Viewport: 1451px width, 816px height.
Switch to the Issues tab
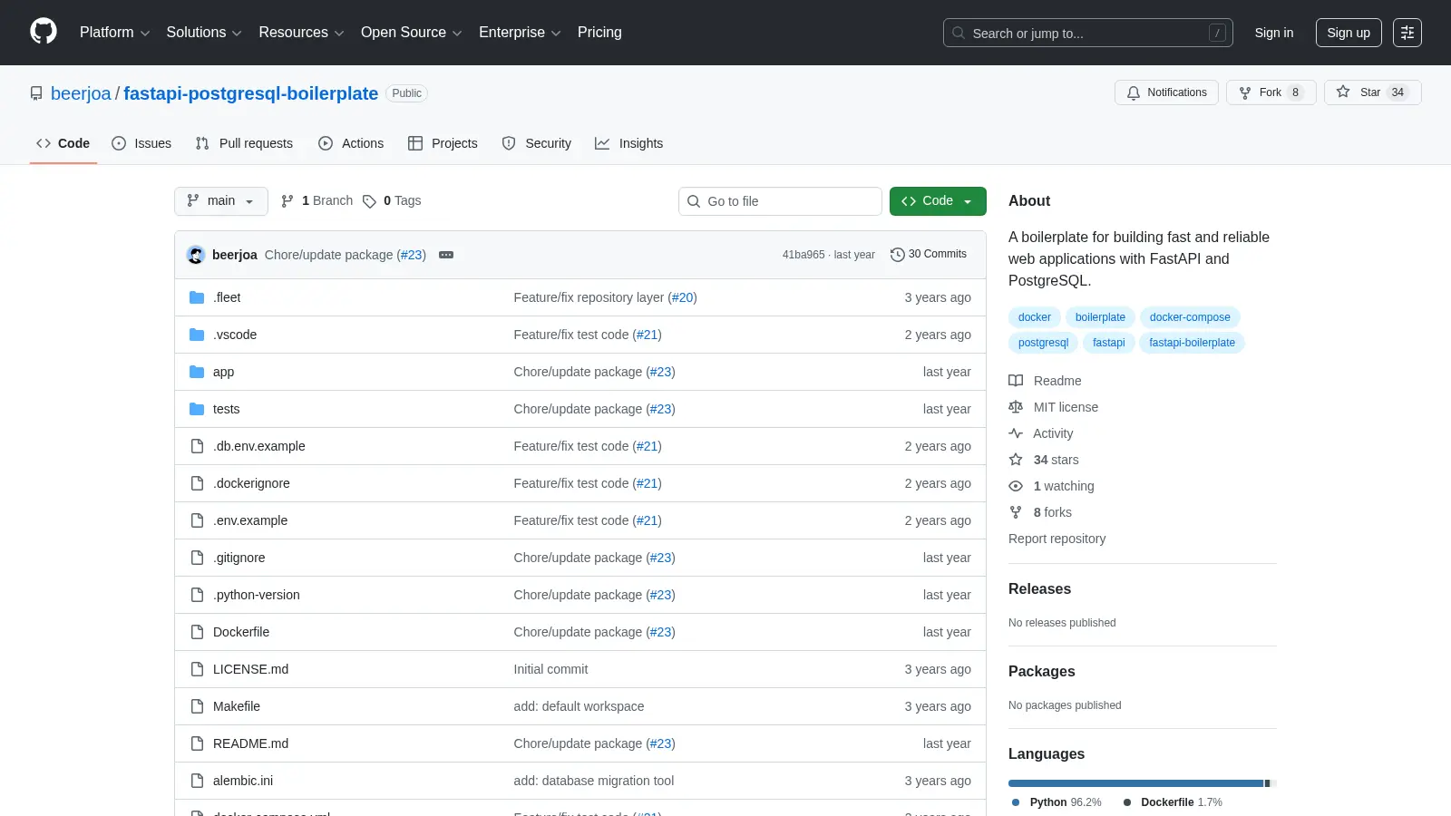pyautogui.click(x=141, y=143)
